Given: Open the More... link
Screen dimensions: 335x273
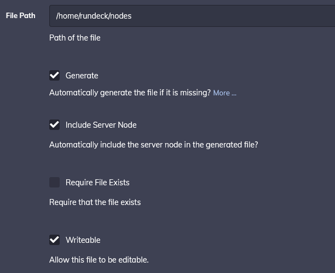Looking at the screenshot, I should [x=224, y=93].
